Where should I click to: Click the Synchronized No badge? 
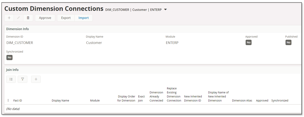(x=9, y=57)
